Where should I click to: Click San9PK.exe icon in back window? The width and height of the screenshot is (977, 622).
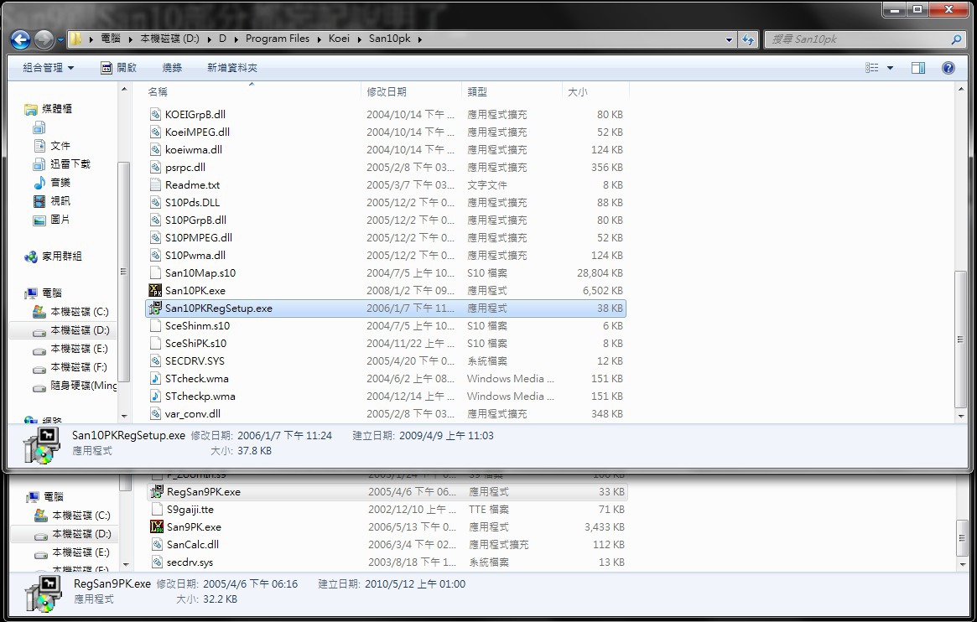point(157,526)
